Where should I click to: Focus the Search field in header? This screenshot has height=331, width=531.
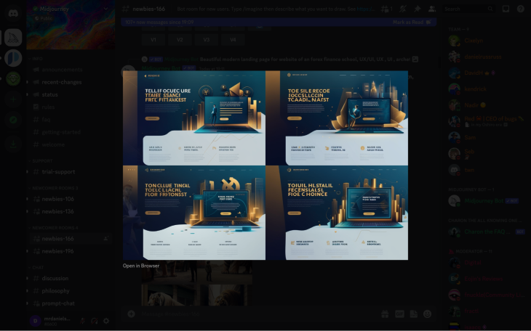coord(468,9)
